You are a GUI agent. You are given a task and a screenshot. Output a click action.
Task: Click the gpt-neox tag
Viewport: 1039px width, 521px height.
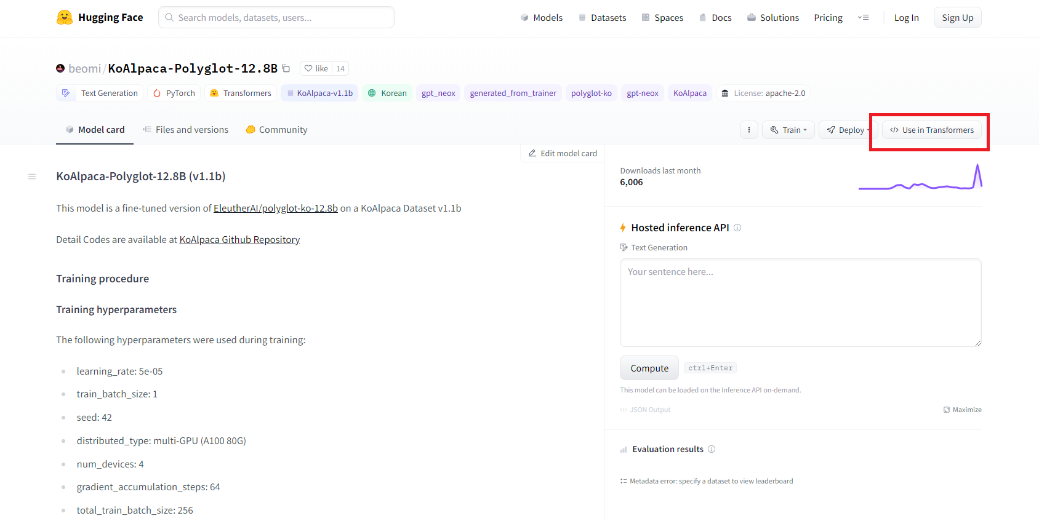643,93
